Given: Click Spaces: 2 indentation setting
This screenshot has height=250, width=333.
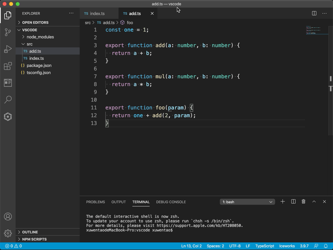Looking at the screenshot, I should click(x=215, y=246).
